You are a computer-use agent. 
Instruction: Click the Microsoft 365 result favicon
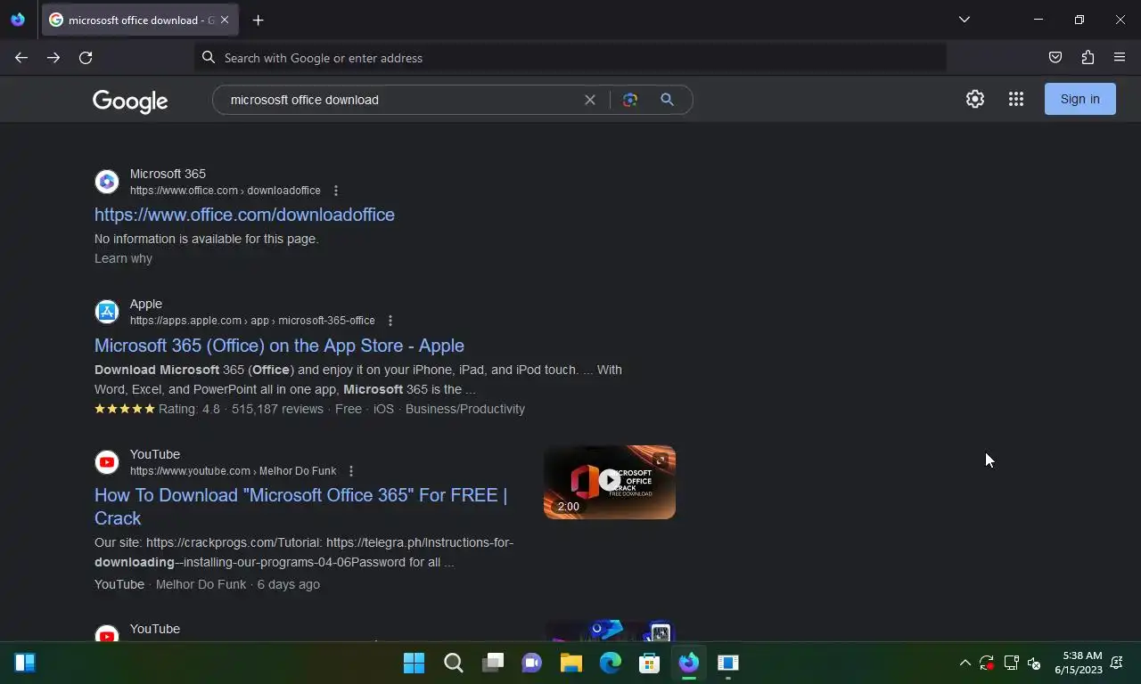click(107, 182)
